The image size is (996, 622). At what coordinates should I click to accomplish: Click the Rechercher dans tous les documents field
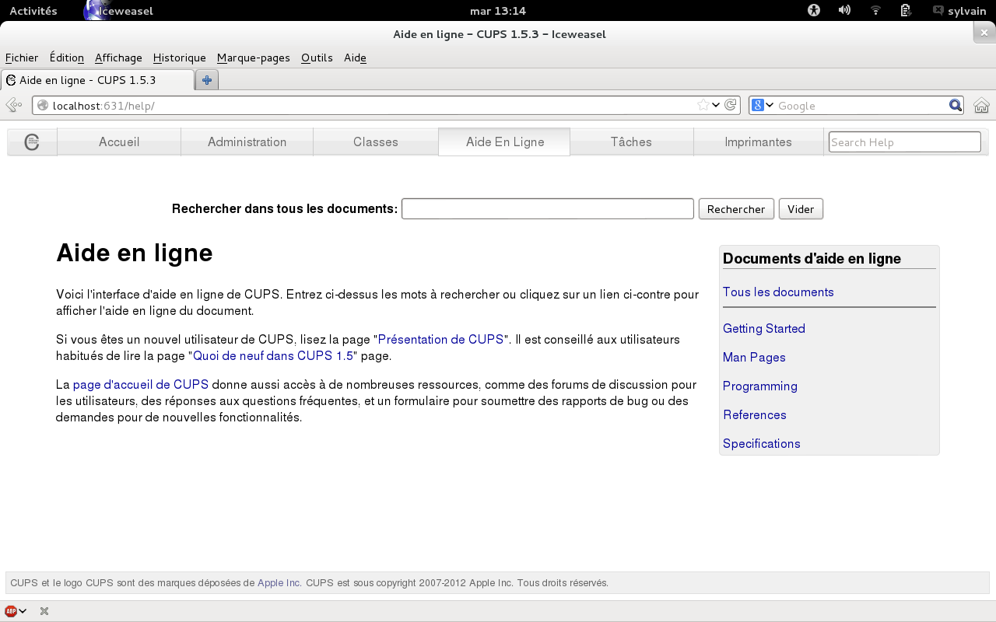pos(547,209)
